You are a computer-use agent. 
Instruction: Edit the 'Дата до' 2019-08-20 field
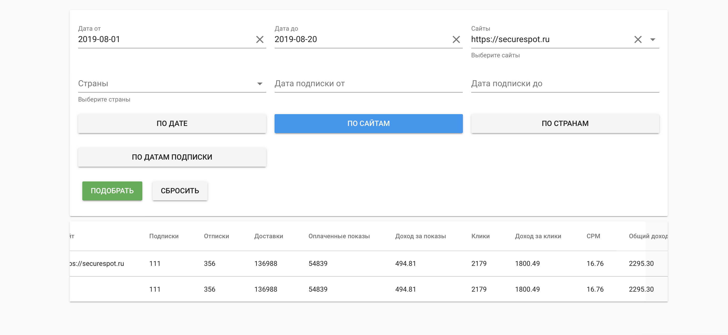[x=360, y=39]
